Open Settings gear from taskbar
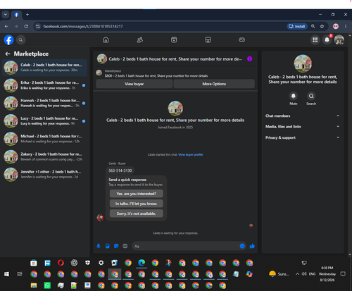Image resolution: width=352 pixels, height=291 pixels. click(101, 263)
